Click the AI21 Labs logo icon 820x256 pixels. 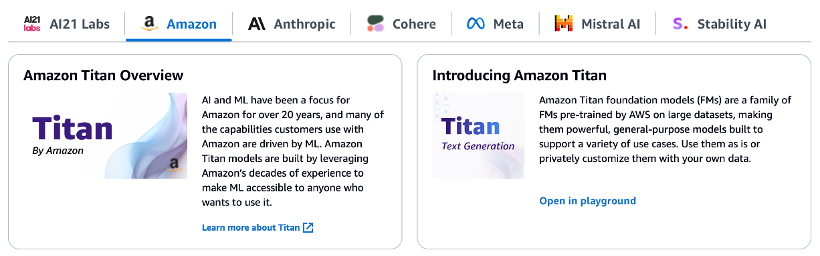[x=32, y=24]
